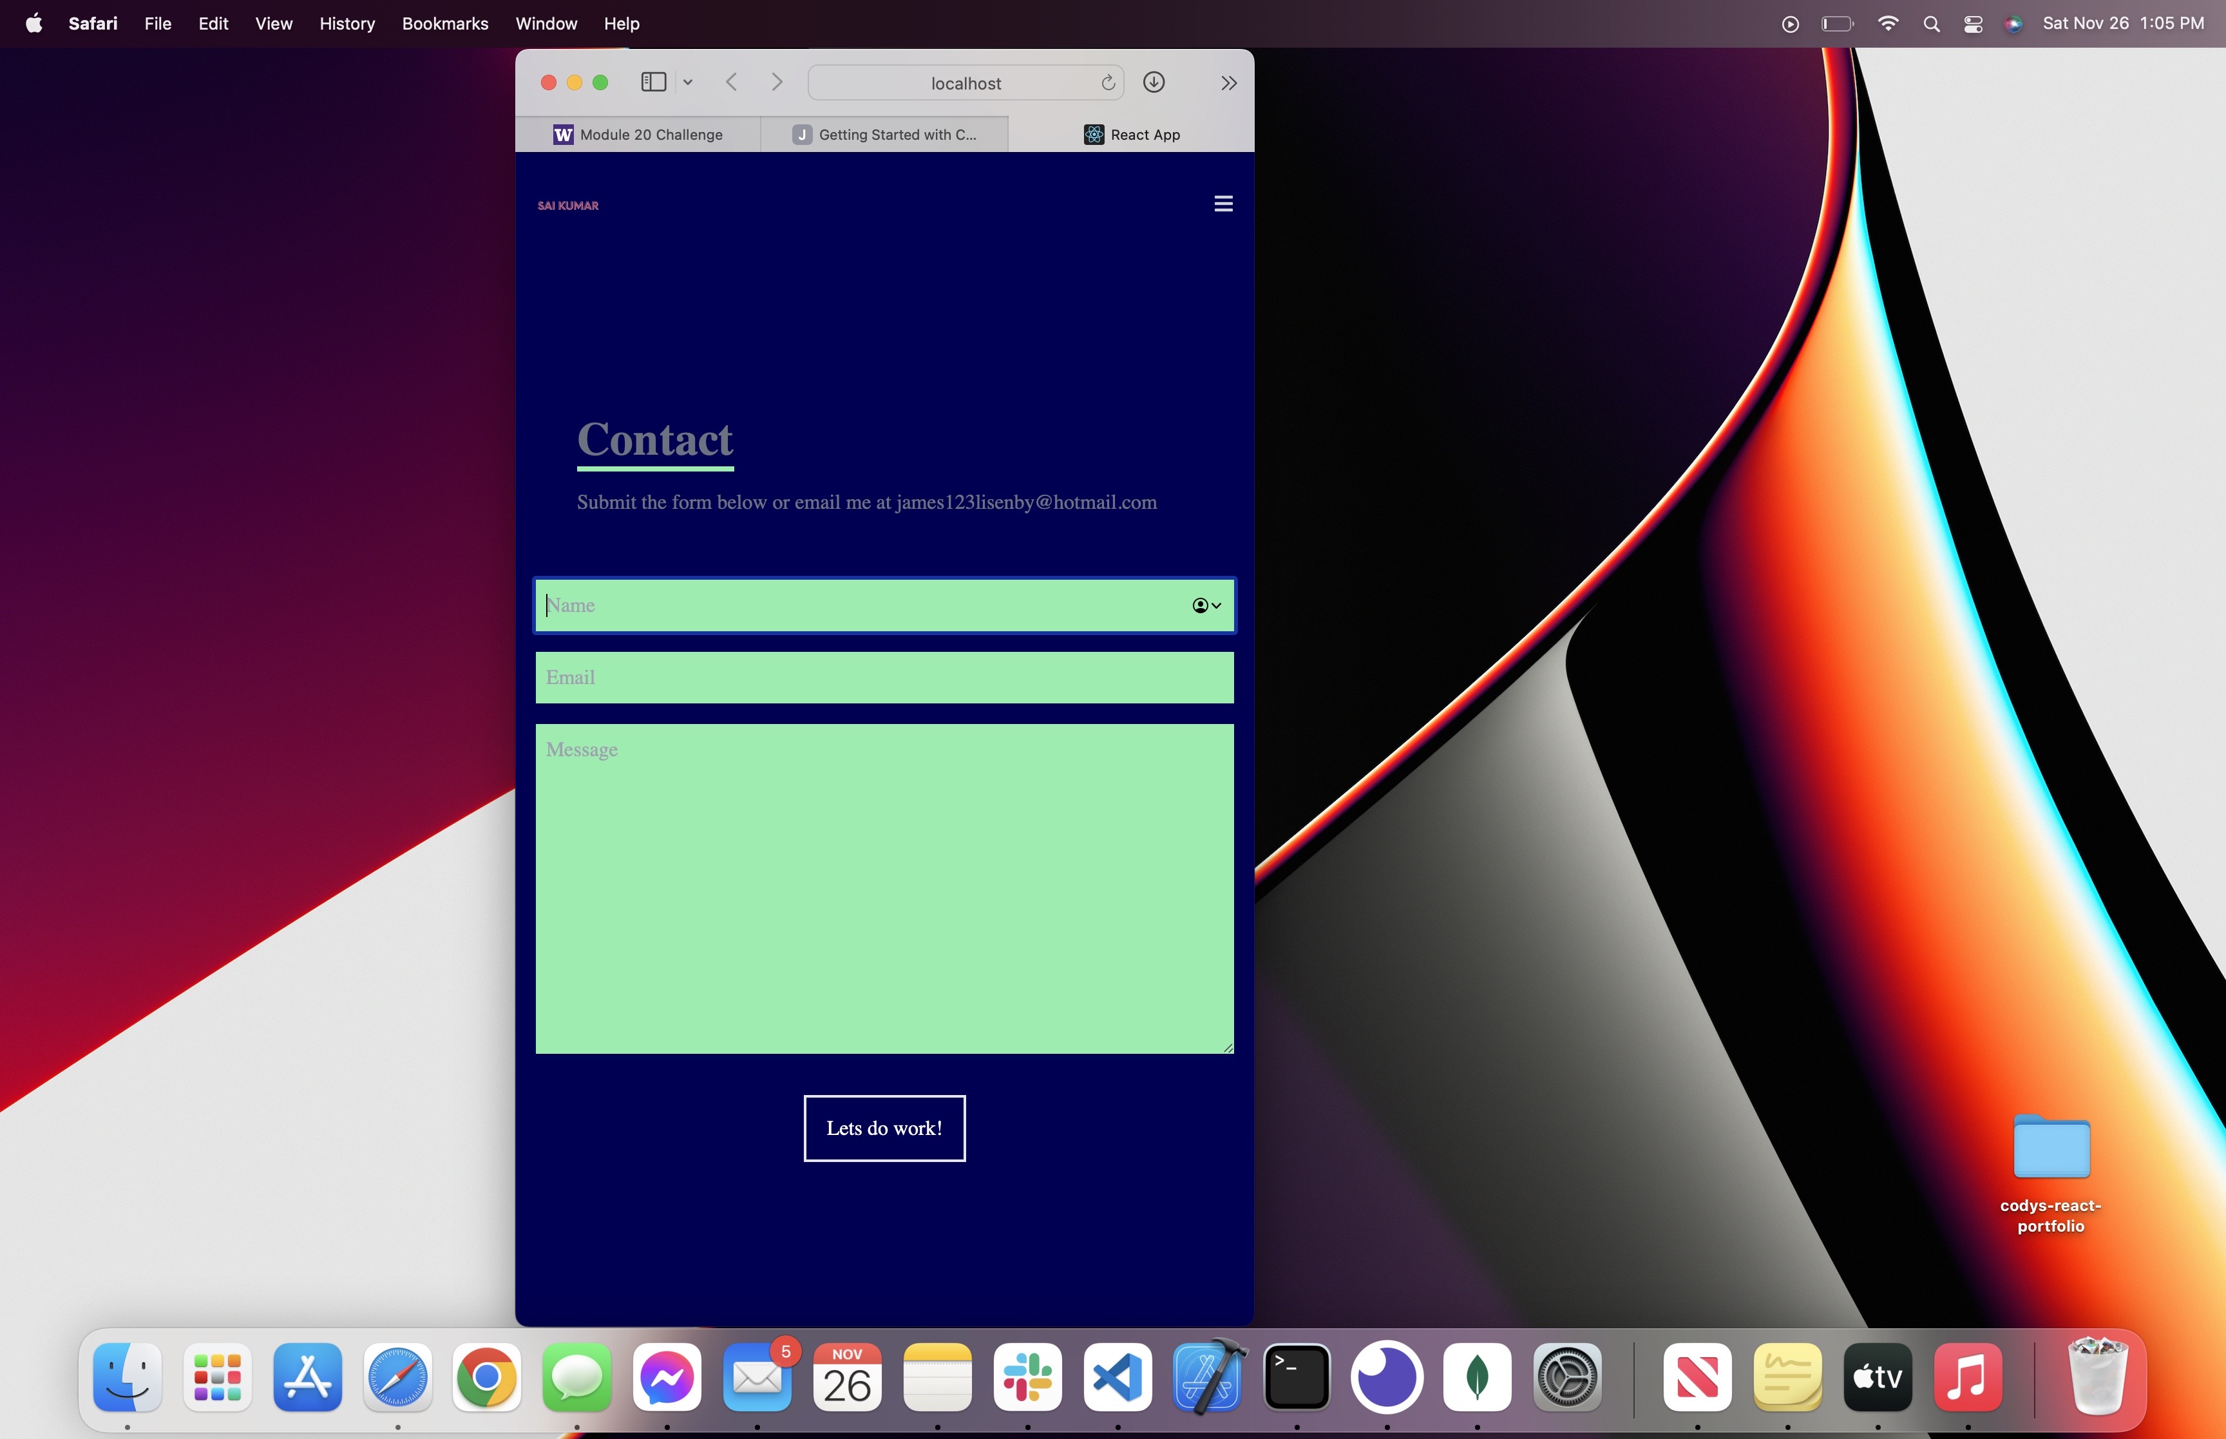2226x1439 pixels.
Task: Open the codys-react-portfolio folder on desktop
Action: [x=2051, y=1147]
